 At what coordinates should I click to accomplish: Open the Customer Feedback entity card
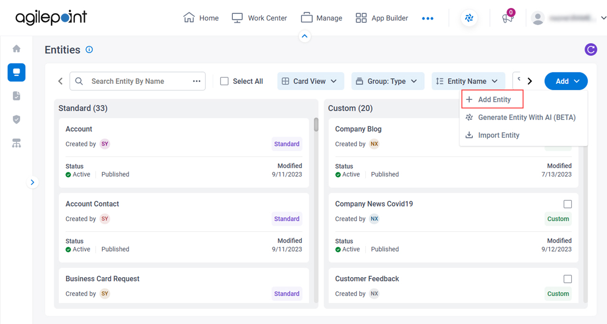pyautogui.click(x=453, y=285)
